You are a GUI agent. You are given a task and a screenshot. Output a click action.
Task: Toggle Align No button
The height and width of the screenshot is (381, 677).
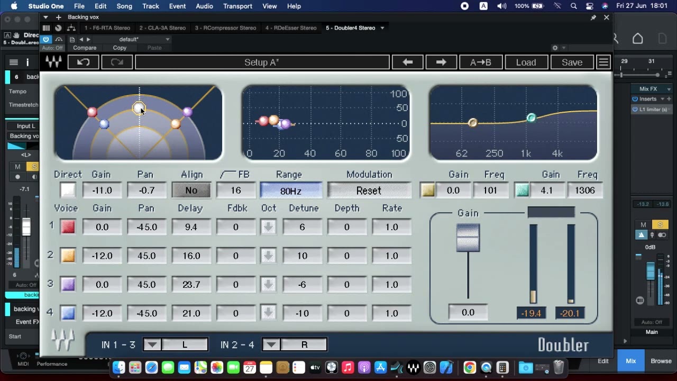[x=191, y=190]
